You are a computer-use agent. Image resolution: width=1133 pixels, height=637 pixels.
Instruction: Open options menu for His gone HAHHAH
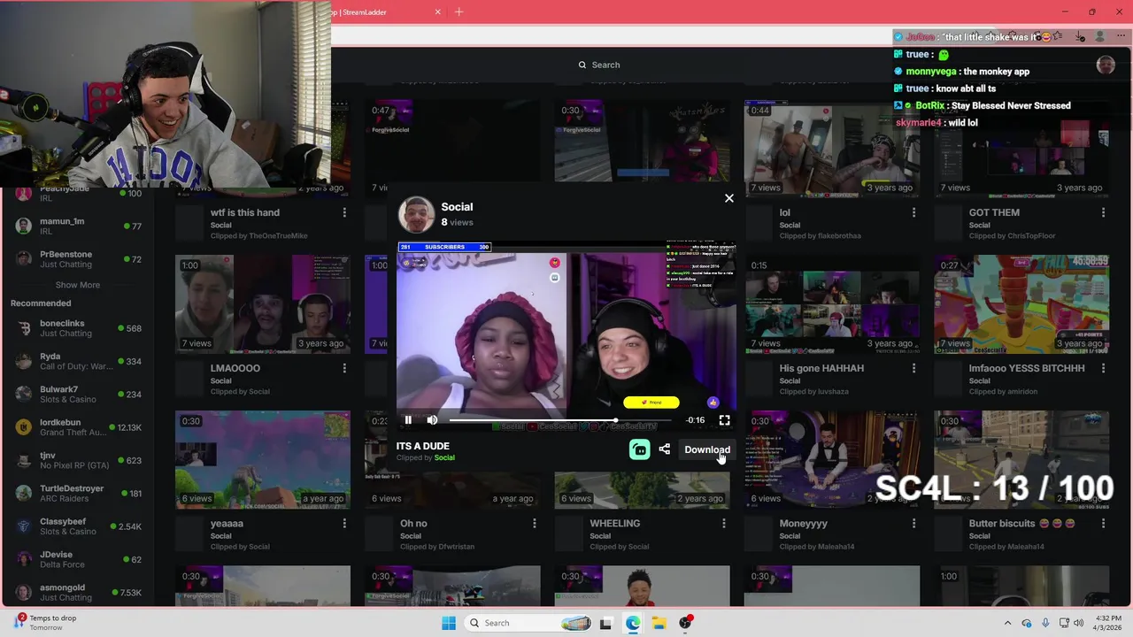(x=913, y=368)
